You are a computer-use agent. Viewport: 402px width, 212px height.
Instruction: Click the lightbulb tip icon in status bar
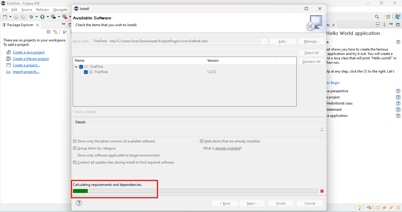(x=359, y=208)
